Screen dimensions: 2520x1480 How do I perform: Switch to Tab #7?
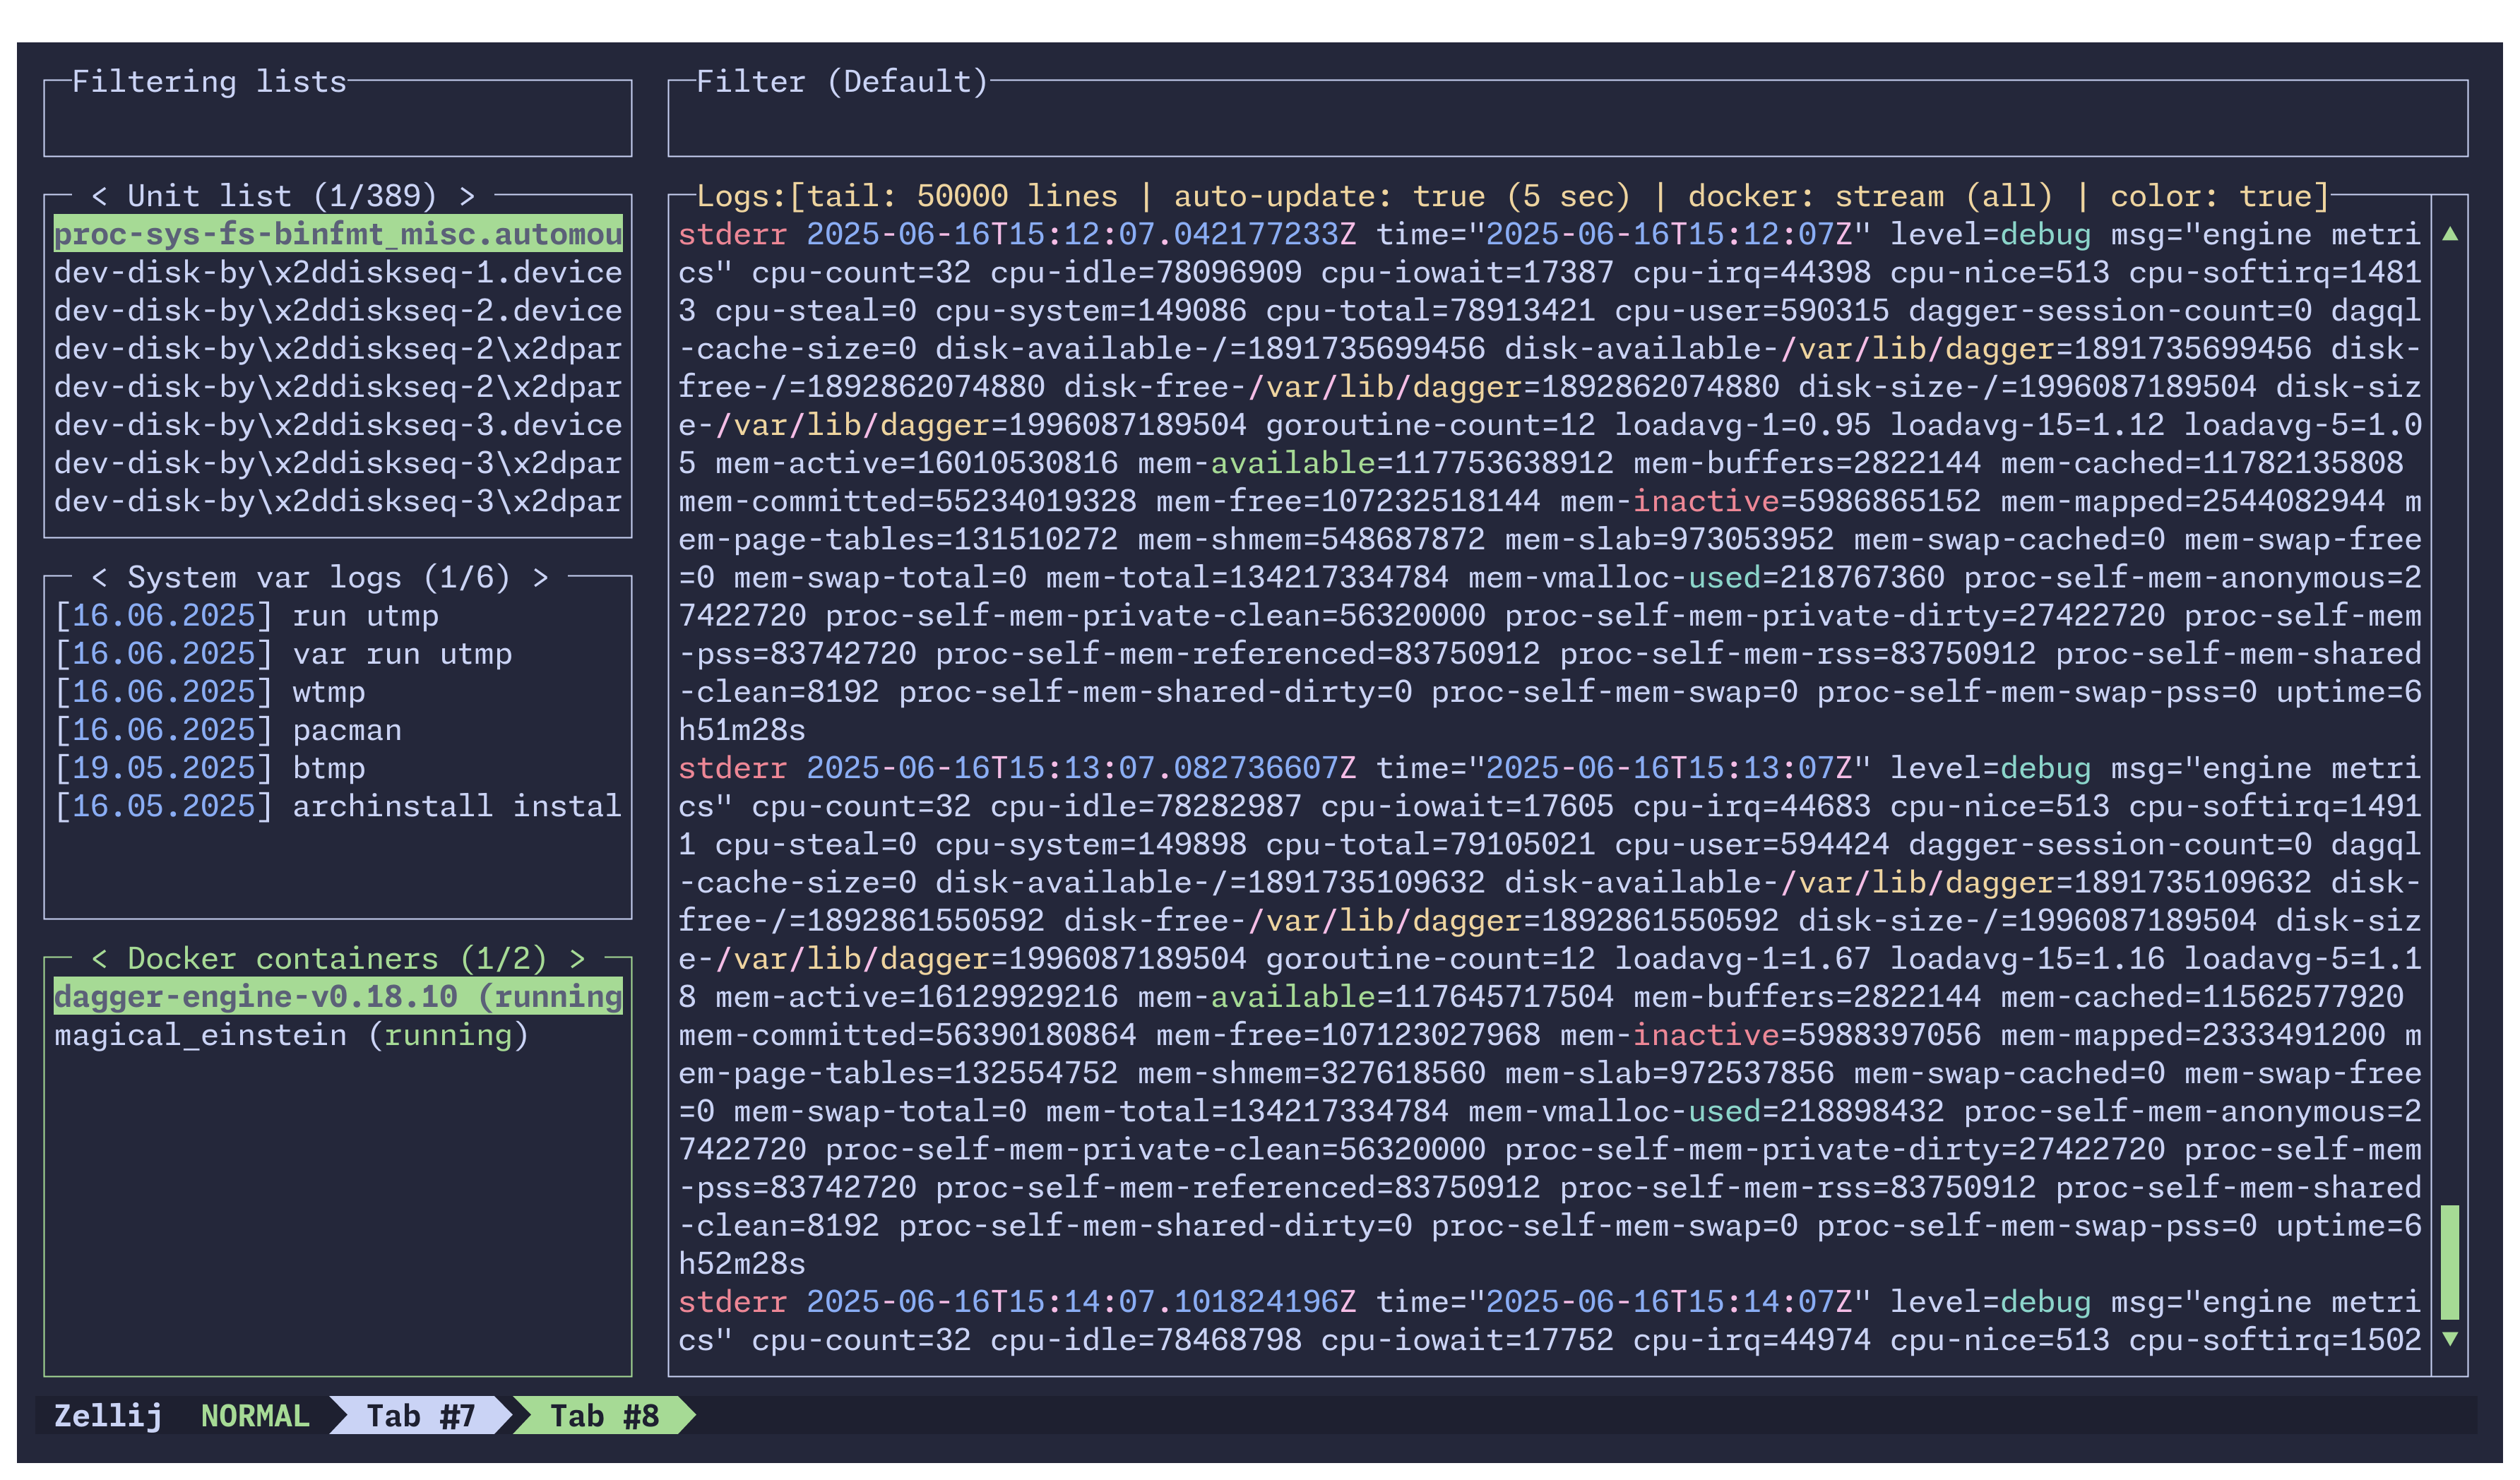(x=420, y=1416)
